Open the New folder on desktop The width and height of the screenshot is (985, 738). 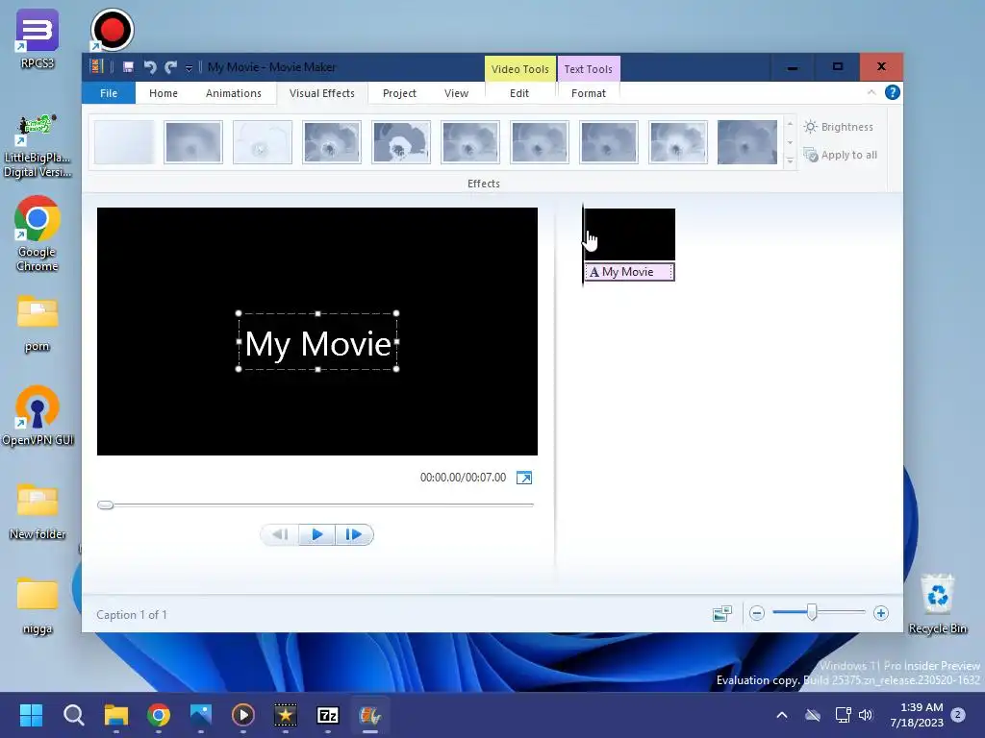pyautogui.click(x=38, y=511)
